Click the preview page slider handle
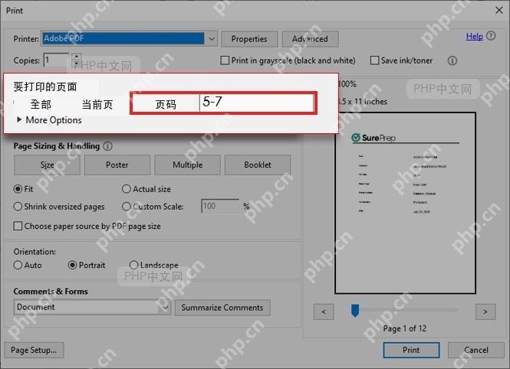The image size is (510, 369). (x=355, y=310)
